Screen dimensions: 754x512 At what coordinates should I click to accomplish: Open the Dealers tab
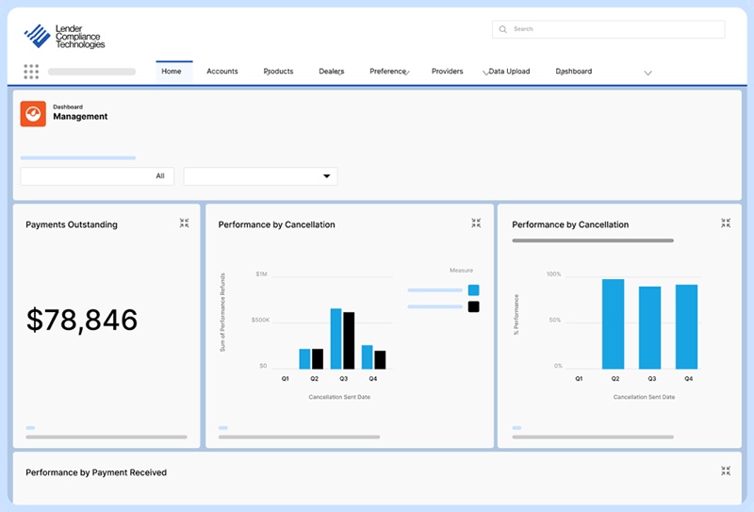point(332,72)
